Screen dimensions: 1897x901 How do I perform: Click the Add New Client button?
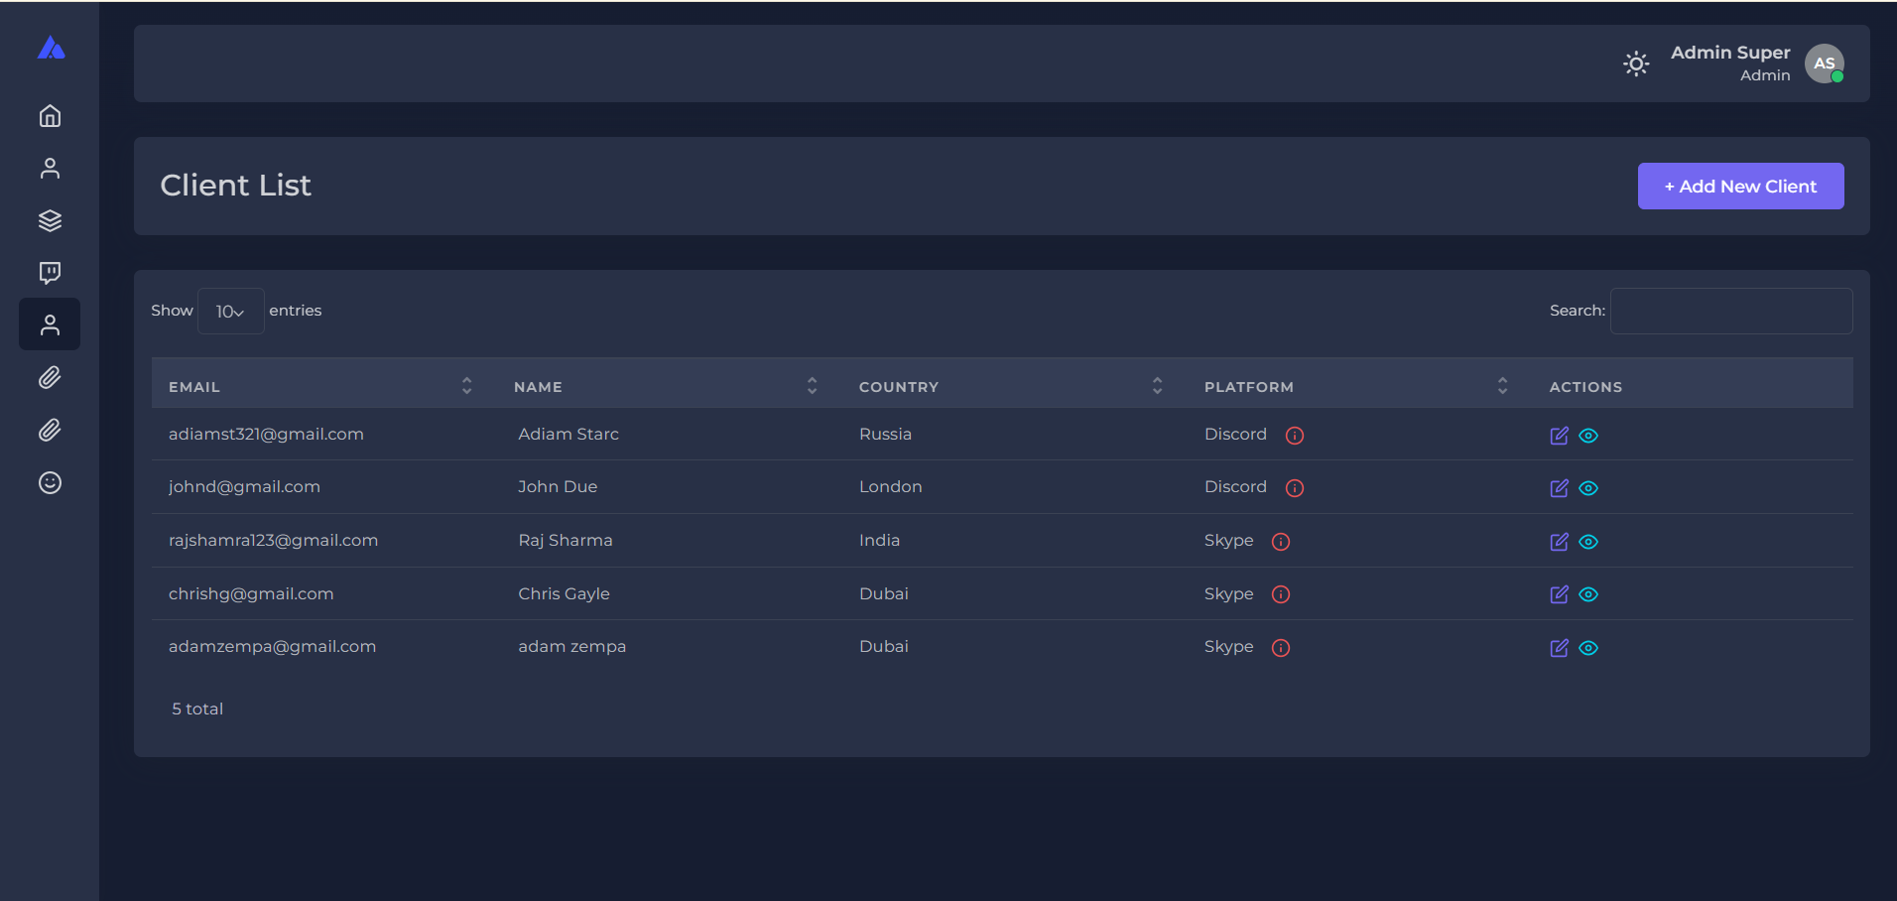[x=1740, y=187]
